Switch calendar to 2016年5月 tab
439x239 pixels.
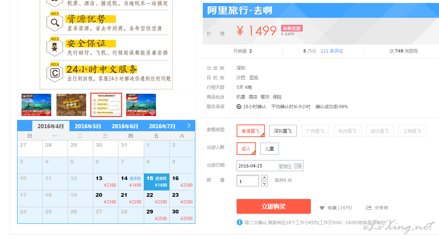[x=88, y=126]
